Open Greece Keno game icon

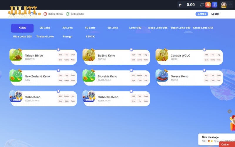[x=162, y=75]
